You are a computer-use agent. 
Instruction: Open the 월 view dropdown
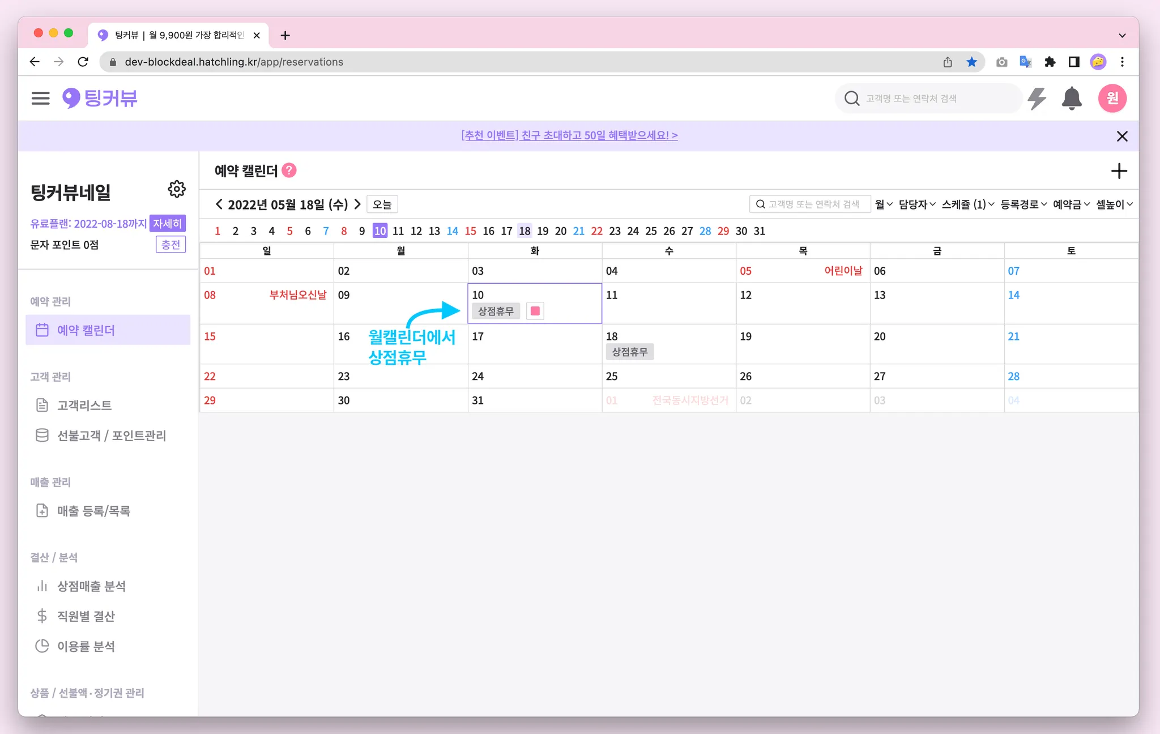click(883, 204)
